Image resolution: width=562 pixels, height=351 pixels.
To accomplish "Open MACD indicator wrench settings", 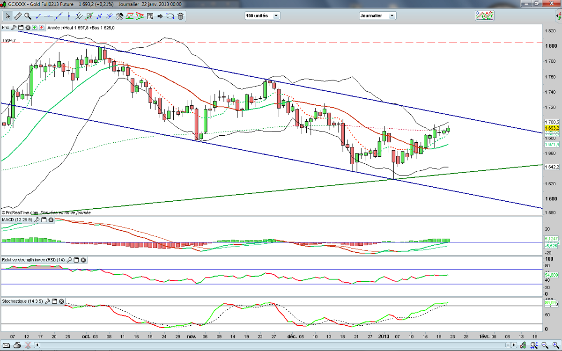I will click(36, 219).
